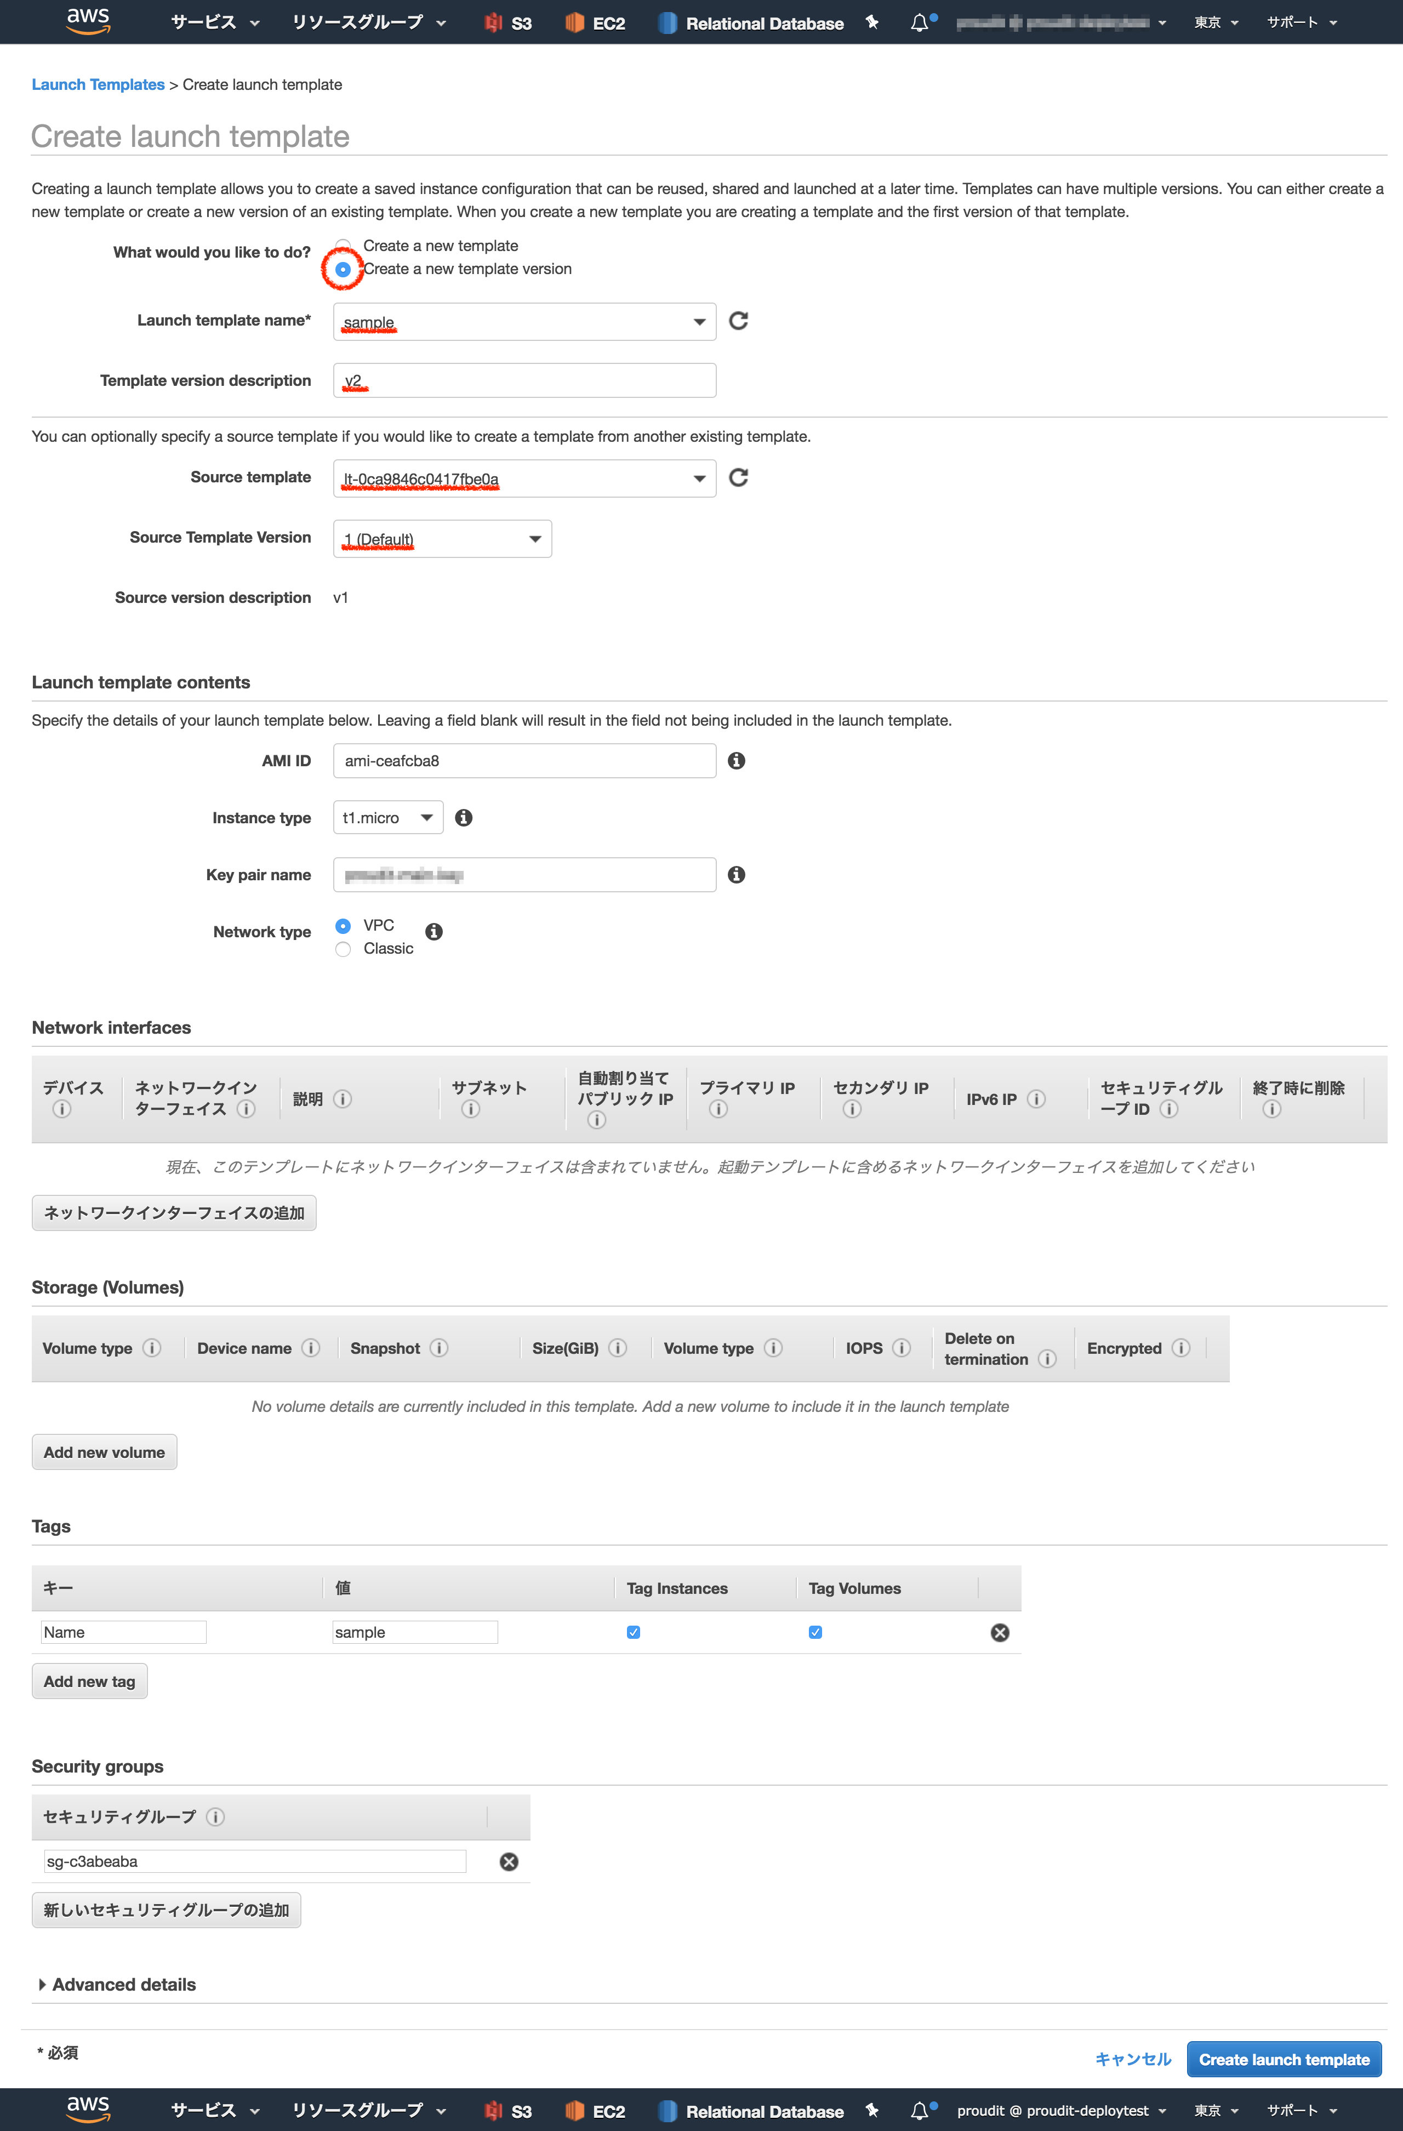
Task: Open the notifications bell
Action: point(919,22)
